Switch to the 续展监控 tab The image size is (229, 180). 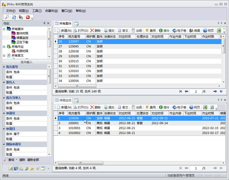(x=63, y=100)
